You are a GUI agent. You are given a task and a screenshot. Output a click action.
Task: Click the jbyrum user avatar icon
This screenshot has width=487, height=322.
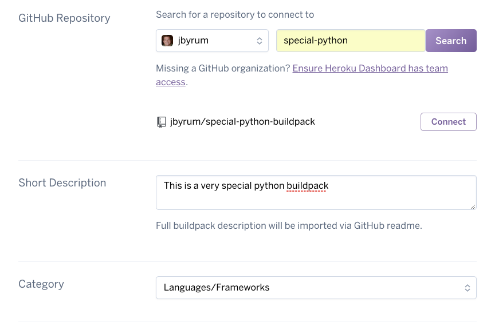pyautogui.click(x=167, y=41)
